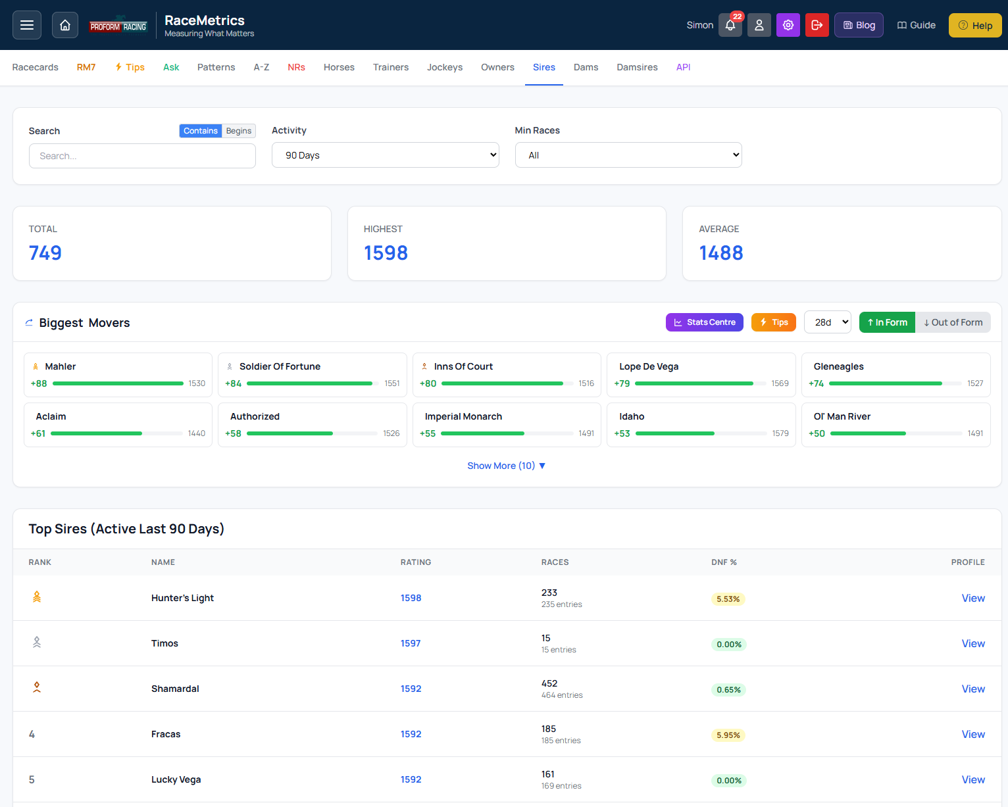Open the Dams tab
Viewport: 1008px width, 807px height.
coord(586,67)
